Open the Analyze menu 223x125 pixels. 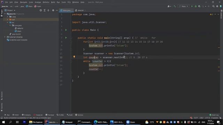(x=38, y=2)
